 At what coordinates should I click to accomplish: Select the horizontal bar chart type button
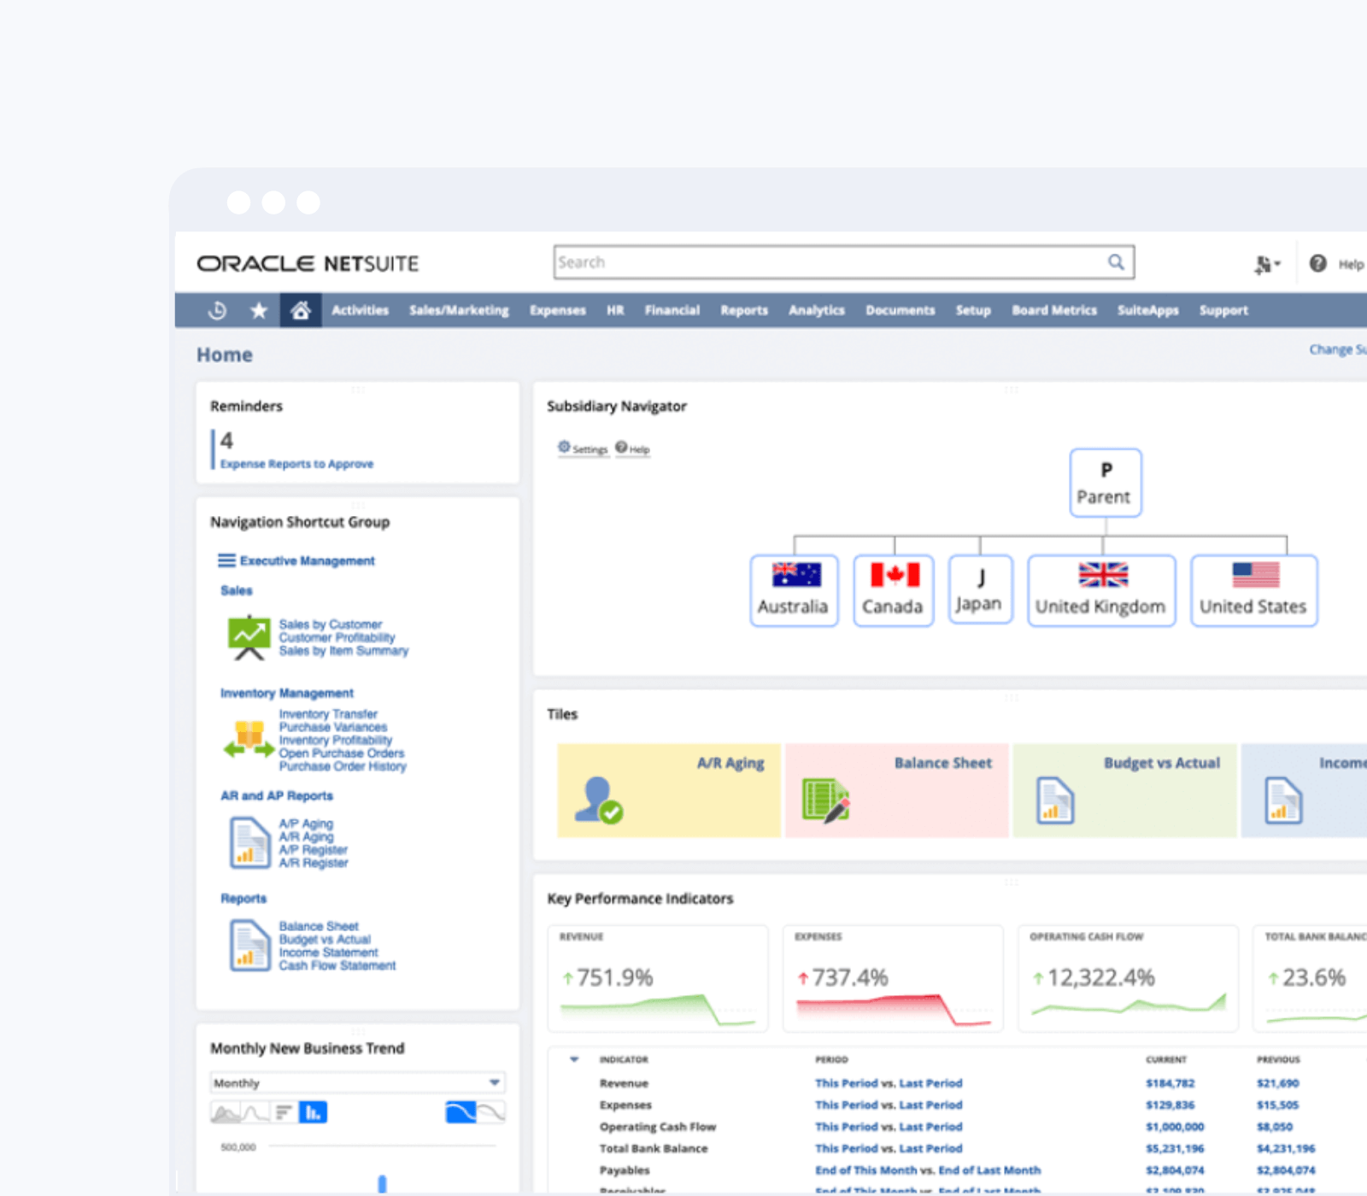(x=284, y=1112)
